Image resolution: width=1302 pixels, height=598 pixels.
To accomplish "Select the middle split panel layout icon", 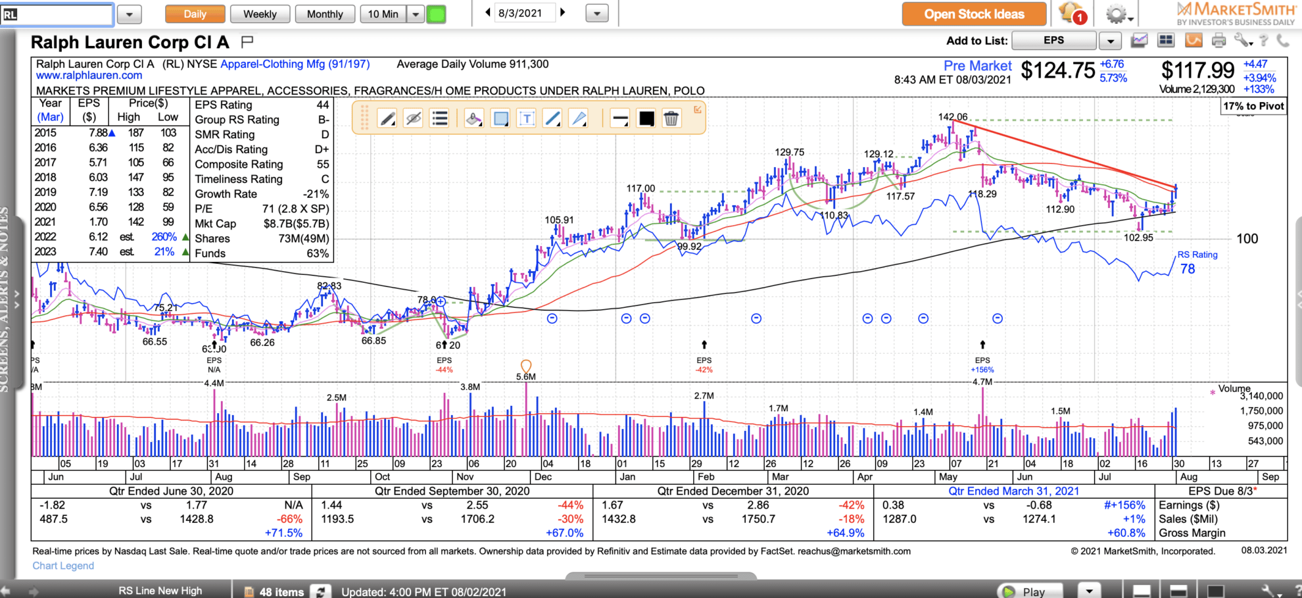I will pos(1179,591).
